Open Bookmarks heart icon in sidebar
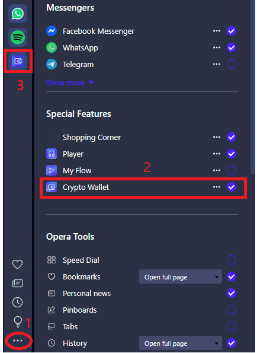Viewport: 257px width, 353px height. (x=17, y=264)
